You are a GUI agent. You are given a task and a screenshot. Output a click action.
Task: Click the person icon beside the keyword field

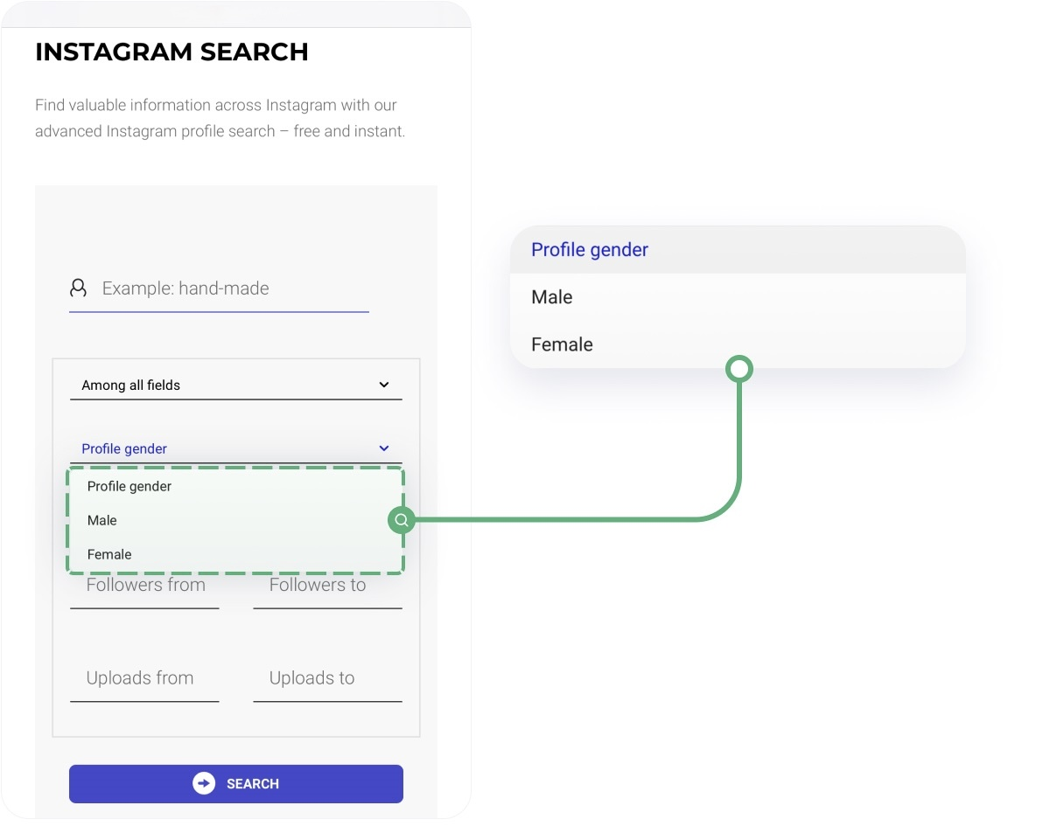(x=79, y=287)
